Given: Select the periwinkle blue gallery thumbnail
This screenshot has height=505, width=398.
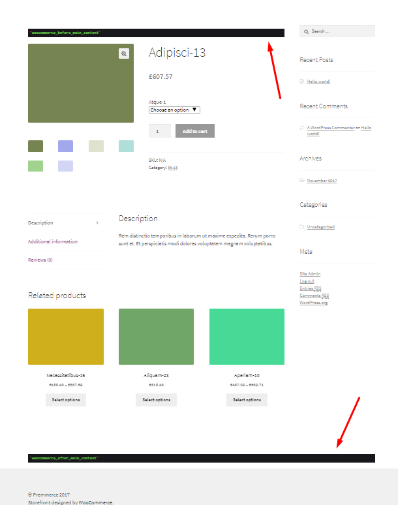Looking at the screenshot, I should click(66, 146).
